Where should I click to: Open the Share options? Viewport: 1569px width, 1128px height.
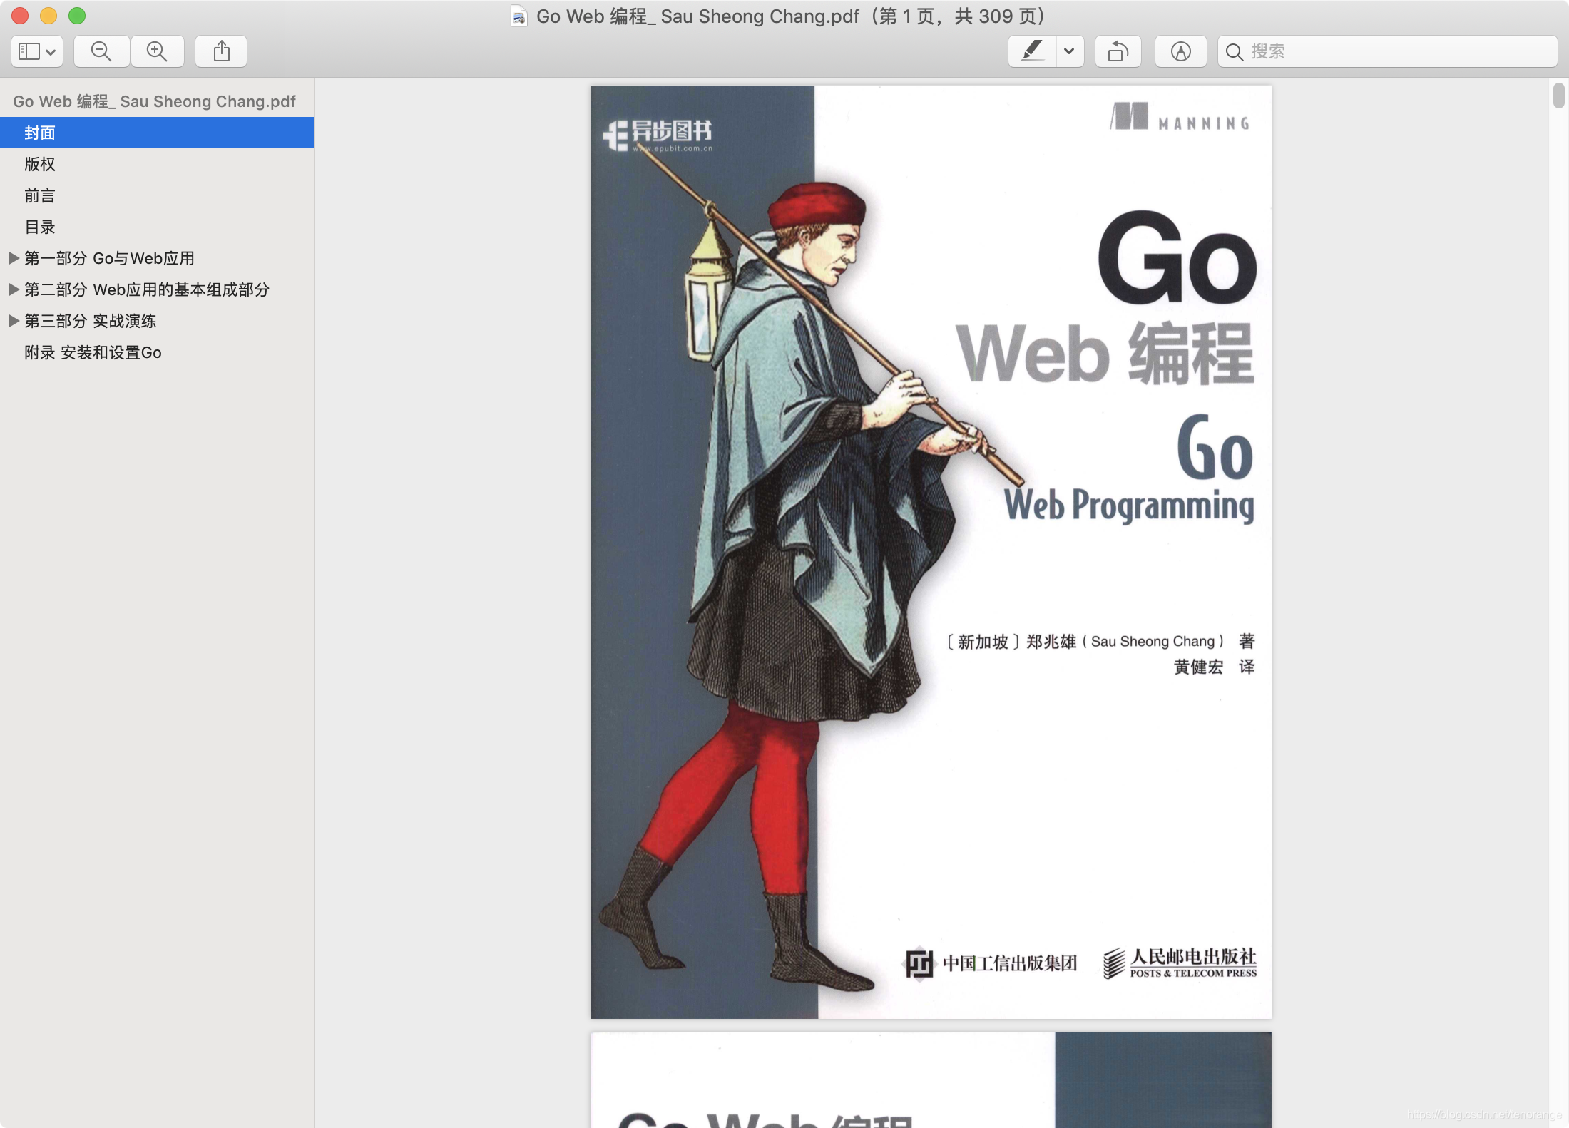pyautogui.click(x=221, y=51)
